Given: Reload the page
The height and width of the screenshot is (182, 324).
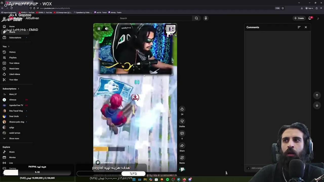Looking at the screenshot, I should (x=11, y=8).
